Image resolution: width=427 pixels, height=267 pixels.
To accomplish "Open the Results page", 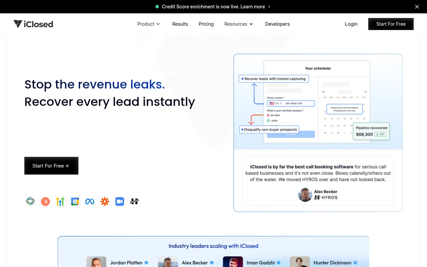I will pos(180,24).
